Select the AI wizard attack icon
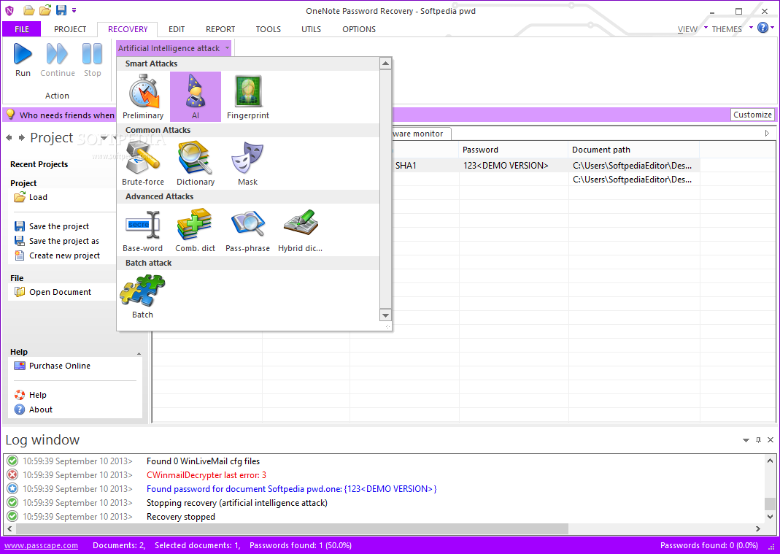Screen dimensions: 780x554 coord(196,96)
